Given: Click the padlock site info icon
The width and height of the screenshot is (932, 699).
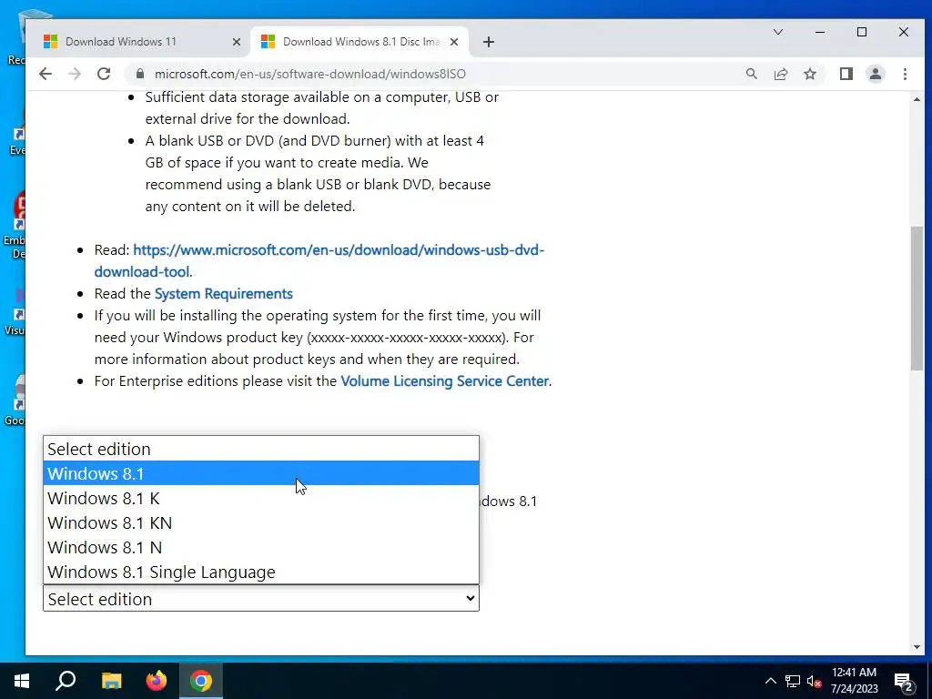Looking at the screenshot, I should click(x=139, y=74).
